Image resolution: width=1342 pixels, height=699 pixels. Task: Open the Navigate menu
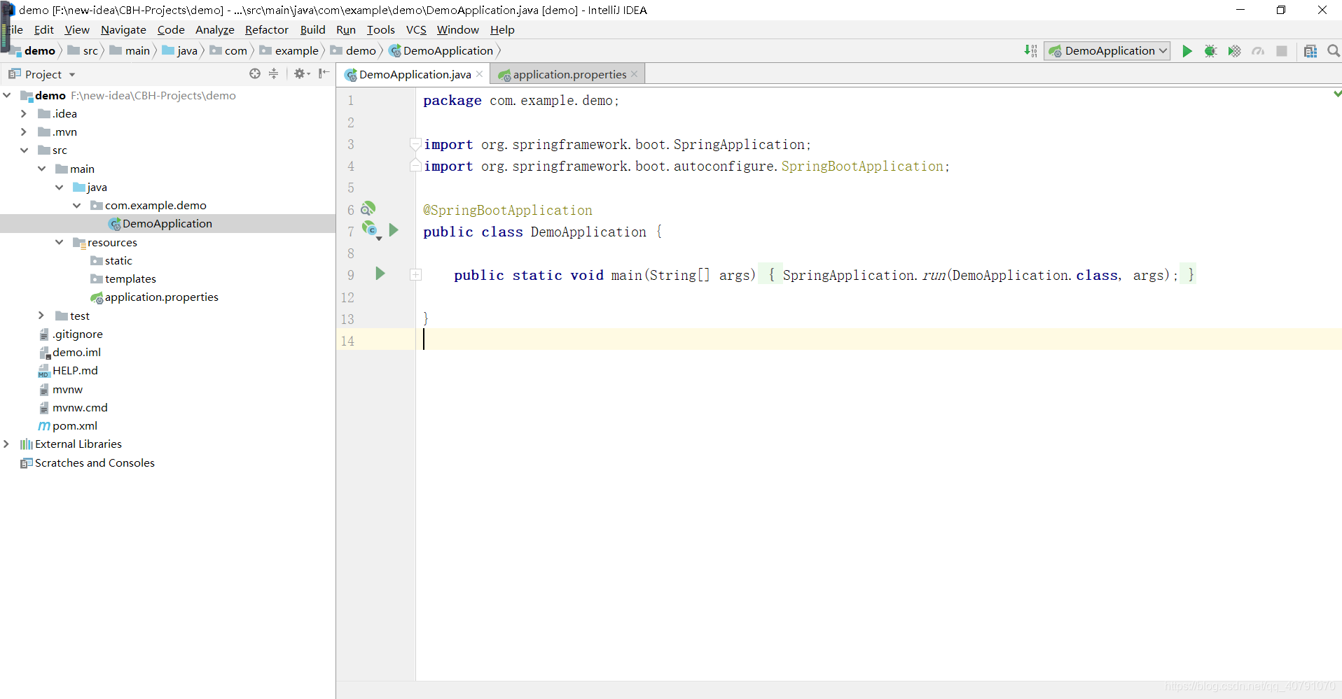(123, 29)
